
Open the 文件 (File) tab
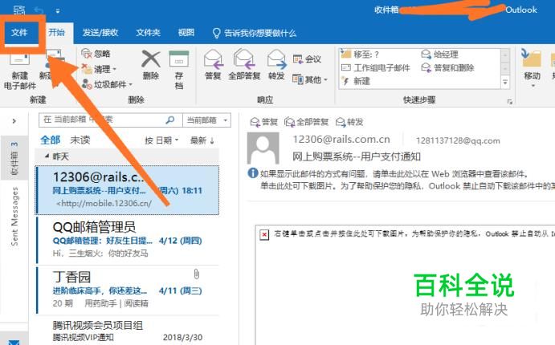pos(19,33)
